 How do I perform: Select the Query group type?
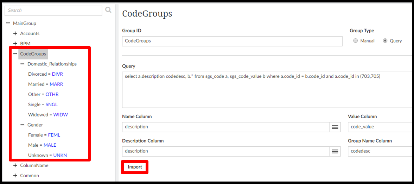385,41
